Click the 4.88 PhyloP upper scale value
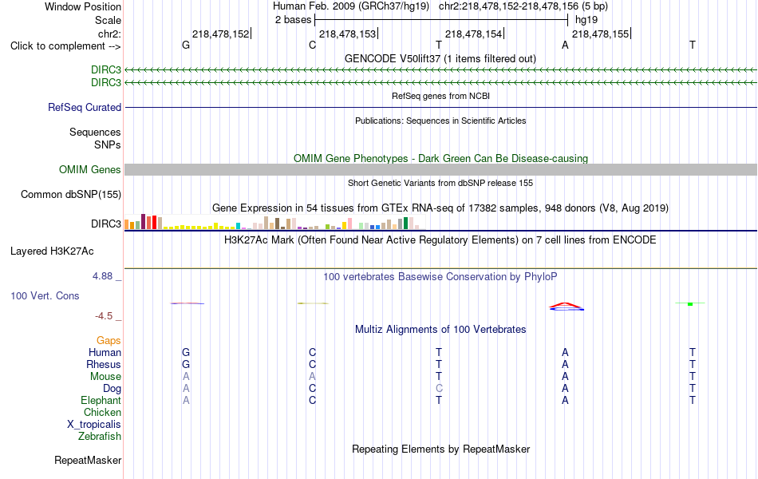The height and width of the screenshot is (479, 758). [x=102, y=275]
